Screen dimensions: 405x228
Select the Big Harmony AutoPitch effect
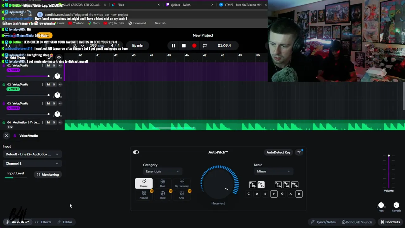click(x=182, y=183)
